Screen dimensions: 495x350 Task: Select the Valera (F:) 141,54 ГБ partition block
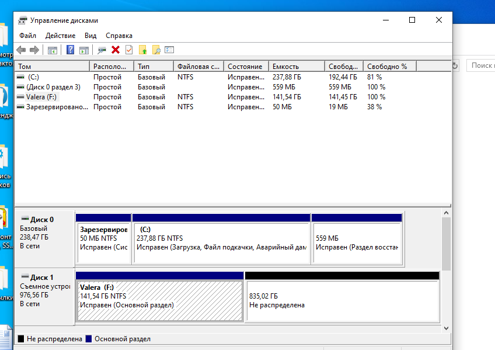[x=160, y=297]
